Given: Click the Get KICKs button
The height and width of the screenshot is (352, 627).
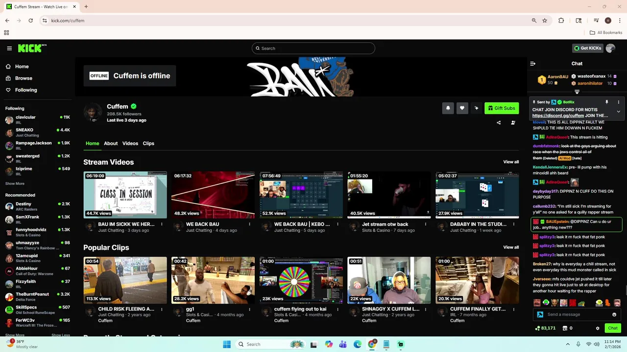Looking at the screenshot, I should click(x=587, y=48).
